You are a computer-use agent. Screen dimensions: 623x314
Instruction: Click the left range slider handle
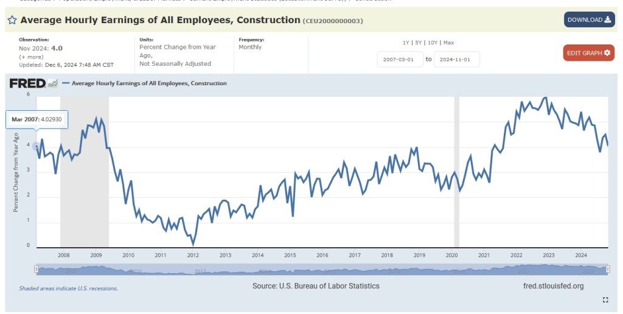point(37,269)
